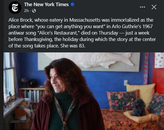Click the word Thanksgiving in the post

click(39, 40)
